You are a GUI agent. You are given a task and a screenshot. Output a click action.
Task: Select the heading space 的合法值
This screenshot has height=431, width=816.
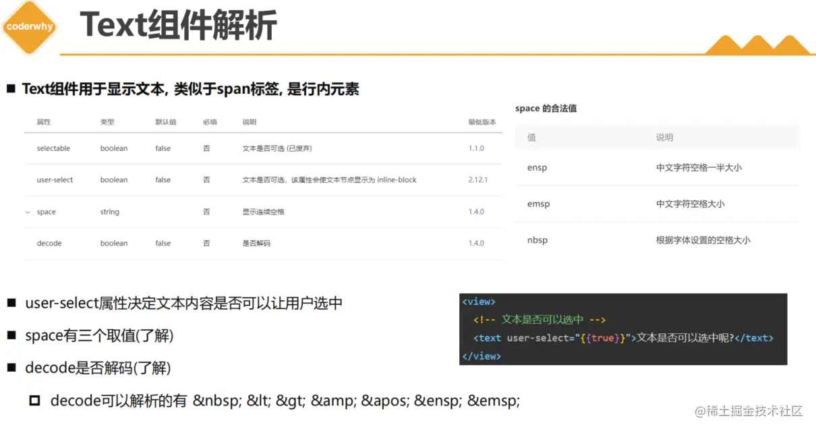(x=546, y=108)
